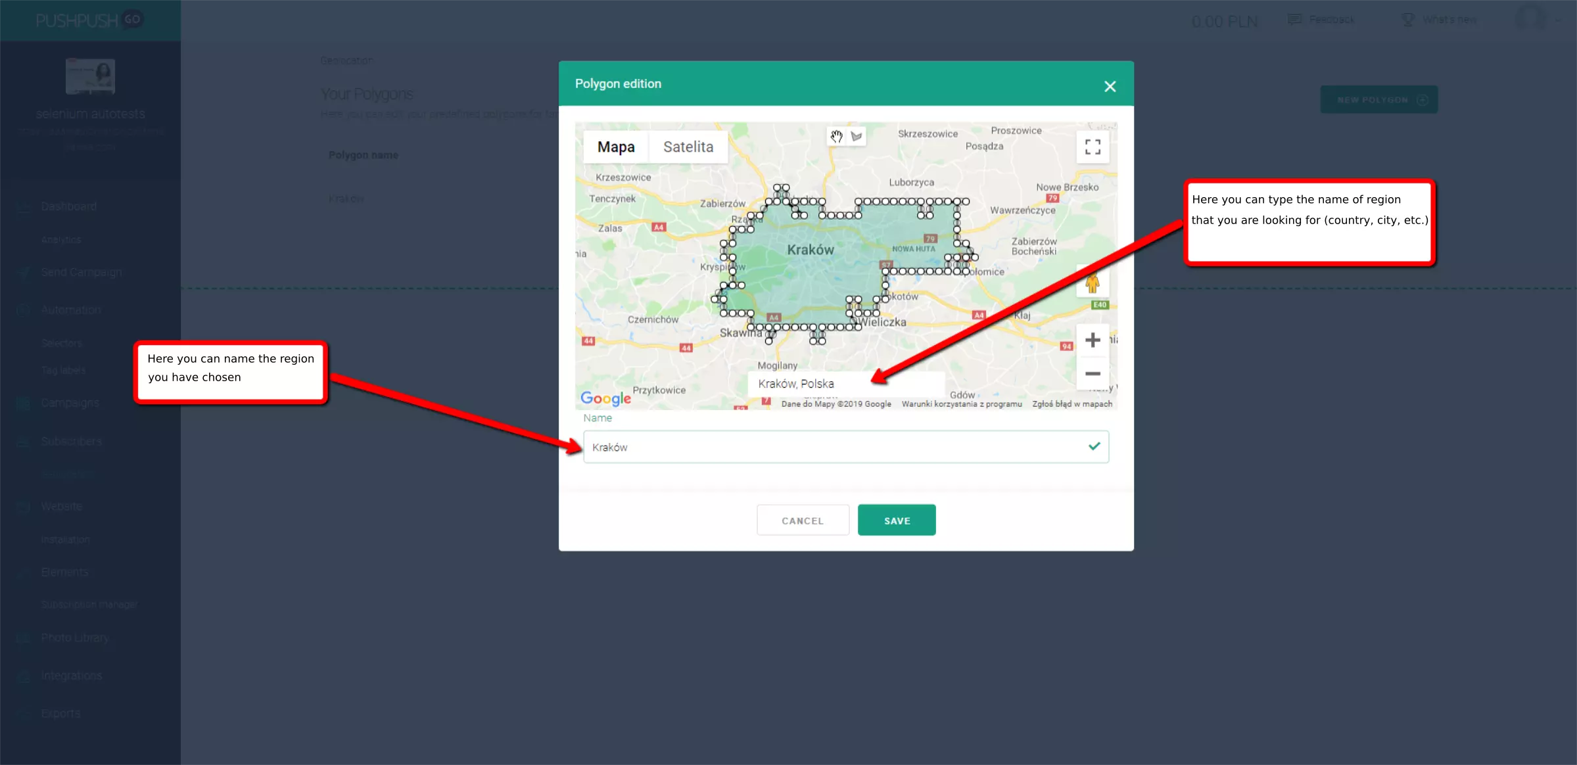The image size is (1577, 765).
Task: Open Send Campaign in sidebar
Action: pyautogui.click(x=82, y=272)
